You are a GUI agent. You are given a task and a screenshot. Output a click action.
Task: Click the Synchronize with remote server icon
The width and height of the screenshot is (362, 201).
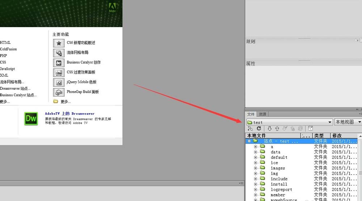[300, 128]
